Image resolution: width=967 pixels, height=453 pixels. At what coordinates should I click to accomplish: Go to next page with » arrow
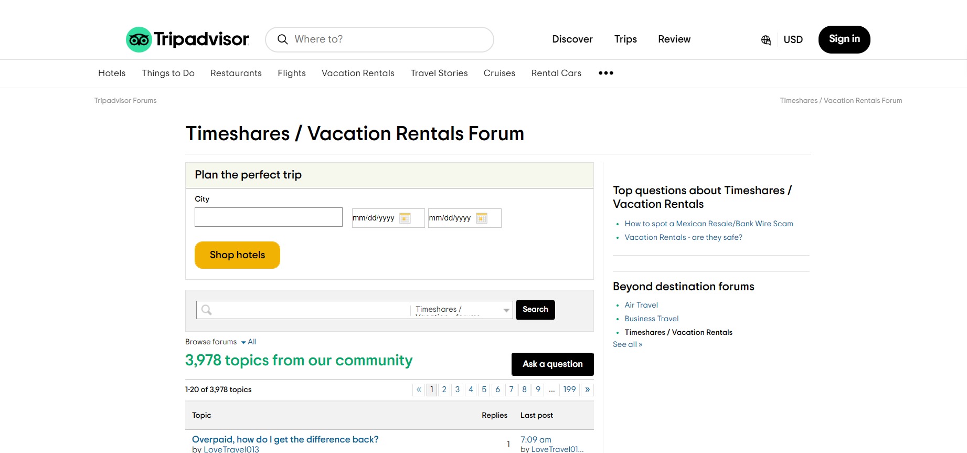pos(588,389)
